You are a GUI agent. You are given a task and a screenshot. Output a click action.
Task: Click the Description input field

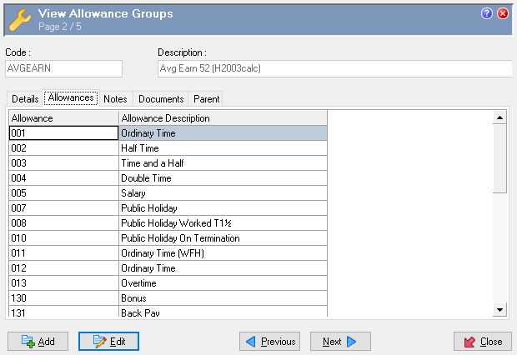coord(334,68)
